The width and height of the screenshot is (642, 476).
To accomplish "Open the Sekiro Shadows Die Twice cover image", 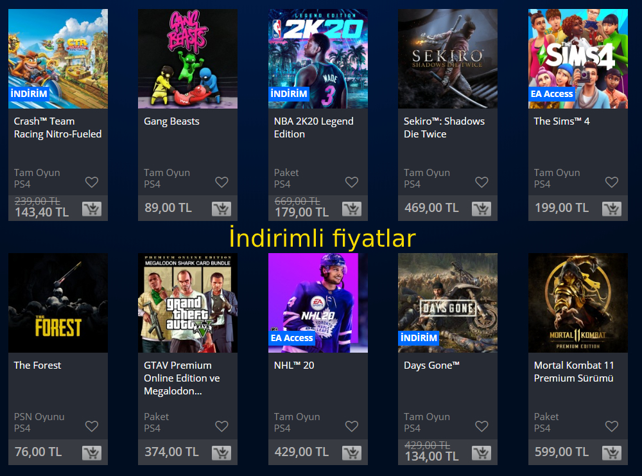I will coord(447,58).
